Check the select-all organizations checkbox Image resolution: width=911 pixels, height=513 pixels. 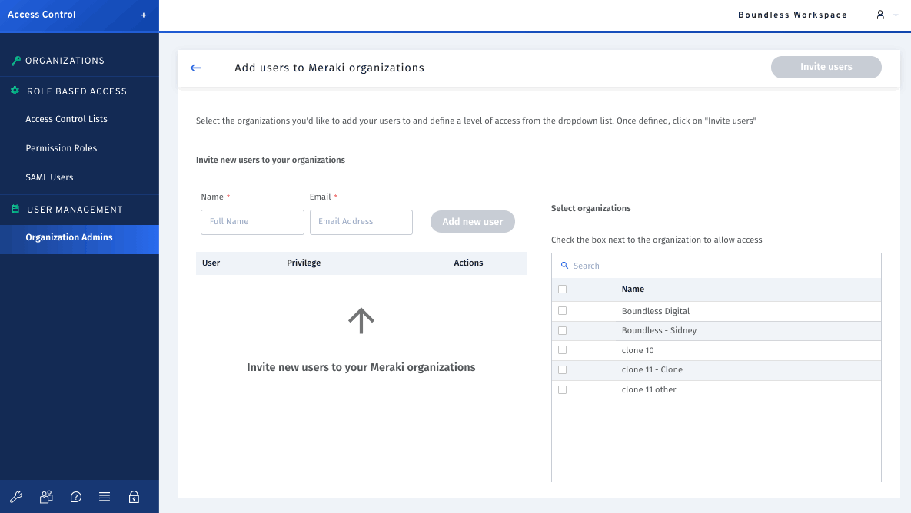pyautogui.click(x=563, y=289)
